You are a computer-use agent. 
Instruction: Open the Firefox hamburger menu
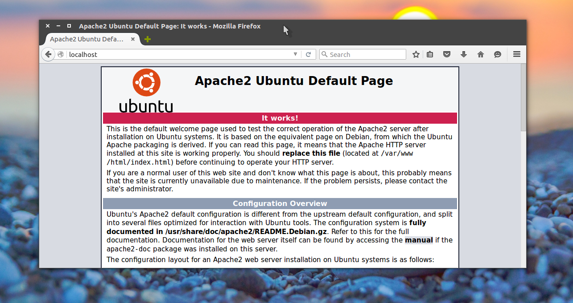pyautogui.click(x=517, y=54)
